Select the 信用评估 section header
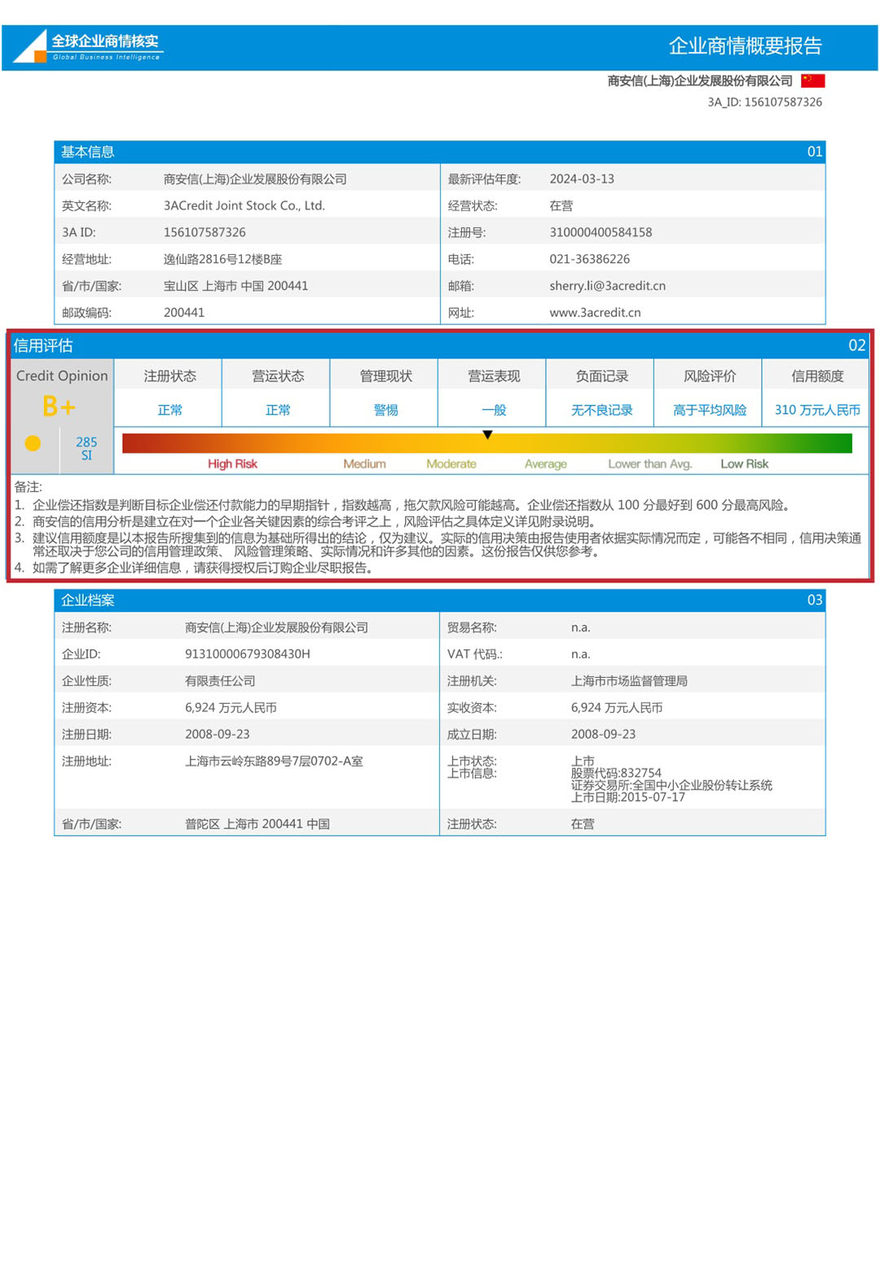 440,345
